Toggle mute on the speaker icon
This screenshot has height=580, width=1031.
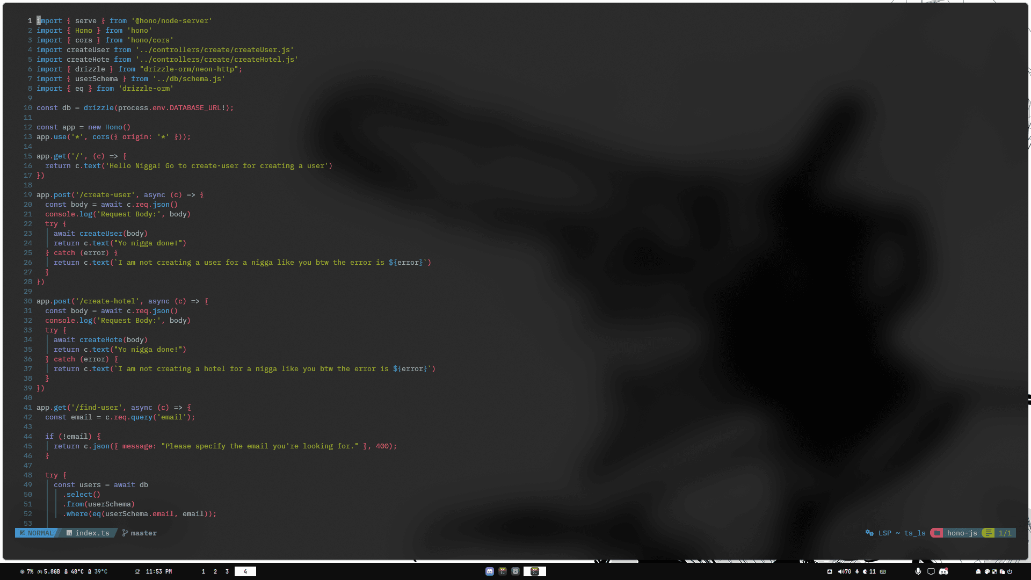click(x=840, y=571)
